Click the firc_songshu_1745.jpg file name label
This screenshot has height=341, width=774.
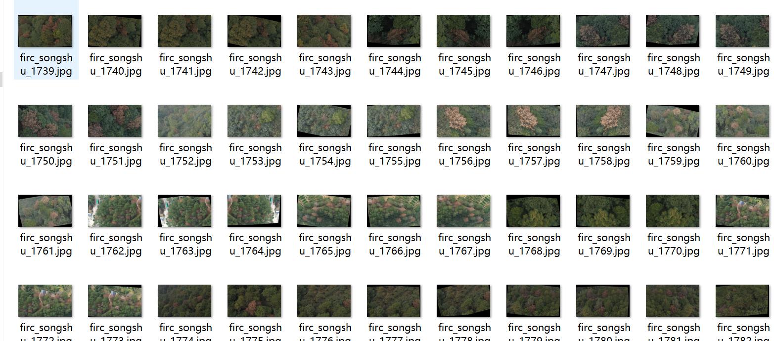(x=464, y=64)
